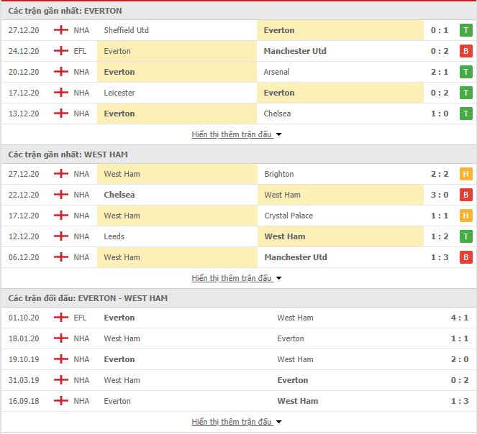Open the Everton vs Arsenal 2:1 score
477x434 pixels.
440,72
